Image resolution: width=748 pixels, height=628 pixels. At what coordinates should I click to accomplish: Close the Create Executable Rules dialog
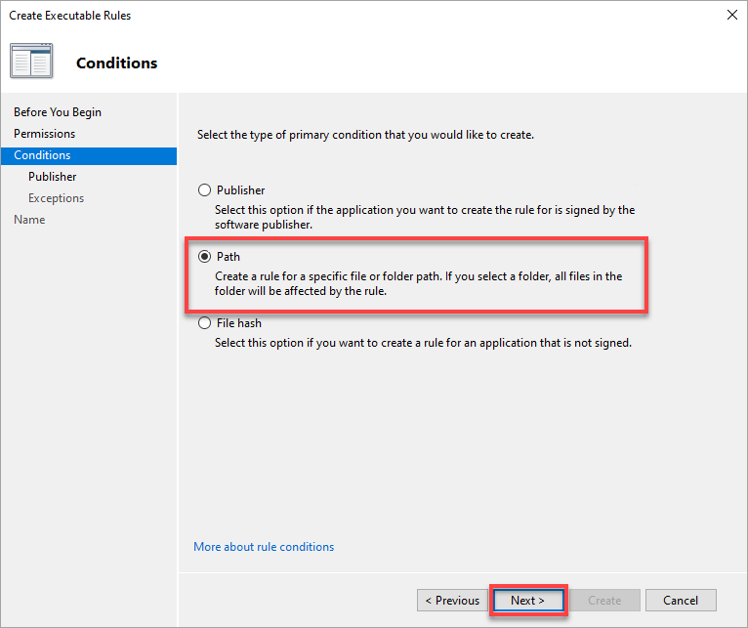(731, 15)
